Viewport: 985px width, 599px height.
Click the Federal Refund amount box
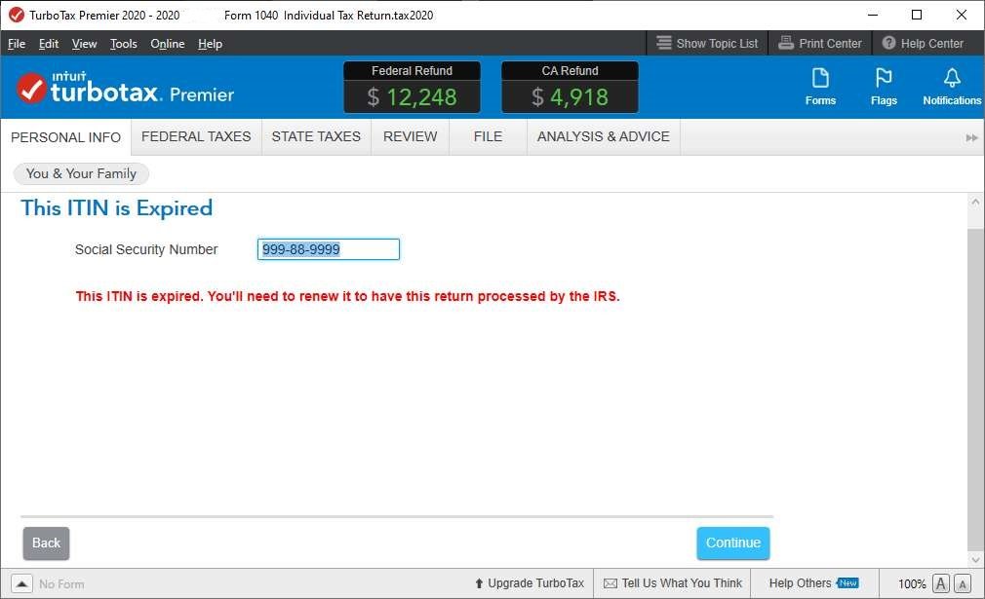413,88
